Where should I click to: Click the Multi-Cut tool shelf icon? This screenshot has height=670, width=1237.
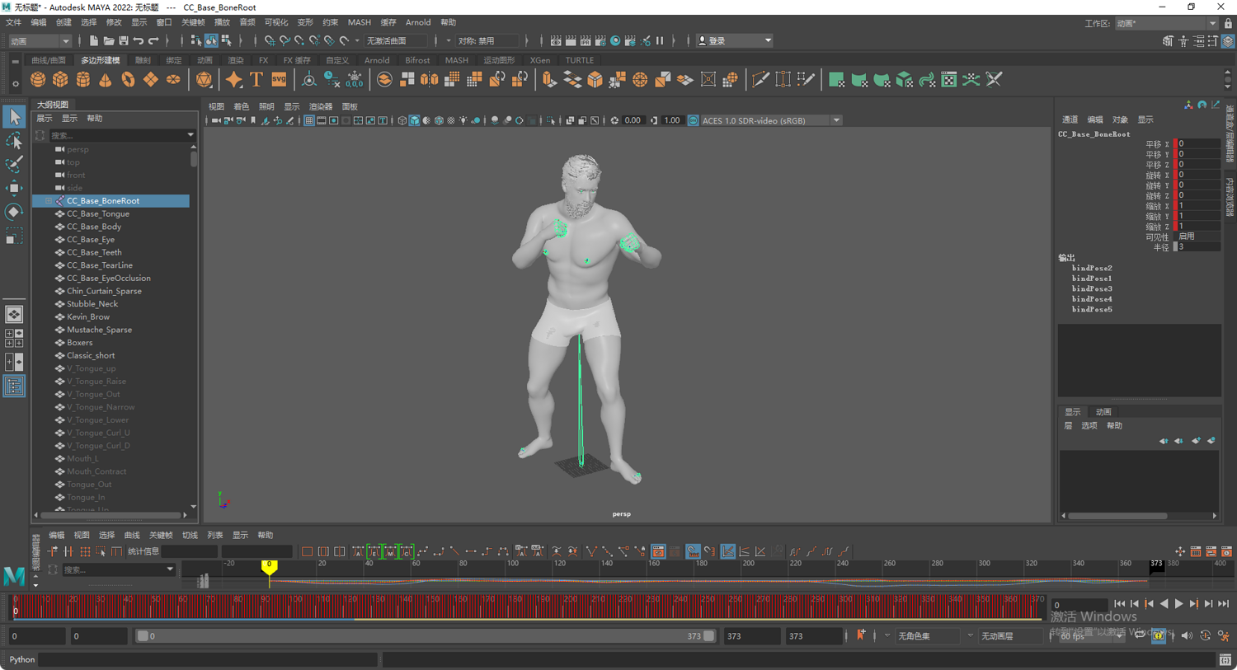[x=760, y=79]
